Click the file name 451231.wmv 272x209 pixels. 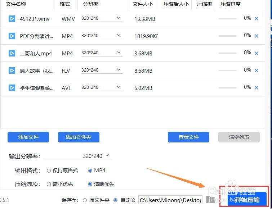pos(35,19)
